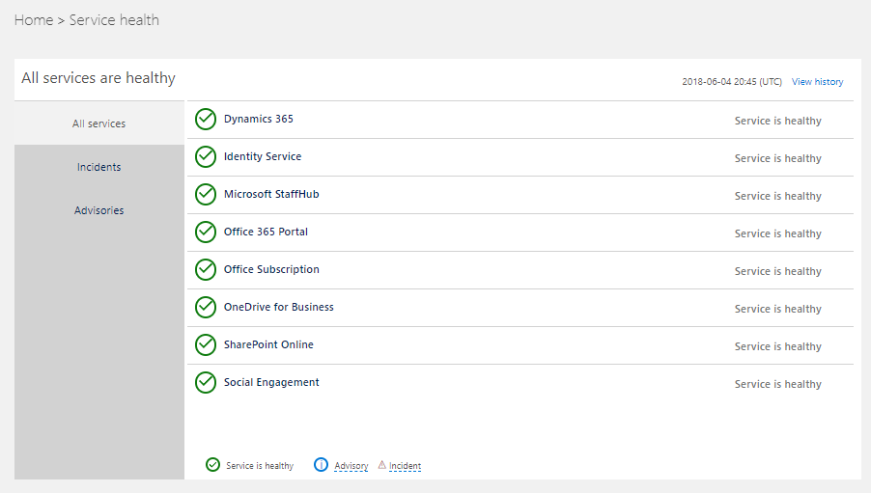Open the Advisories tab
Viewport: 871px width, 493px height.
(98, 210)
